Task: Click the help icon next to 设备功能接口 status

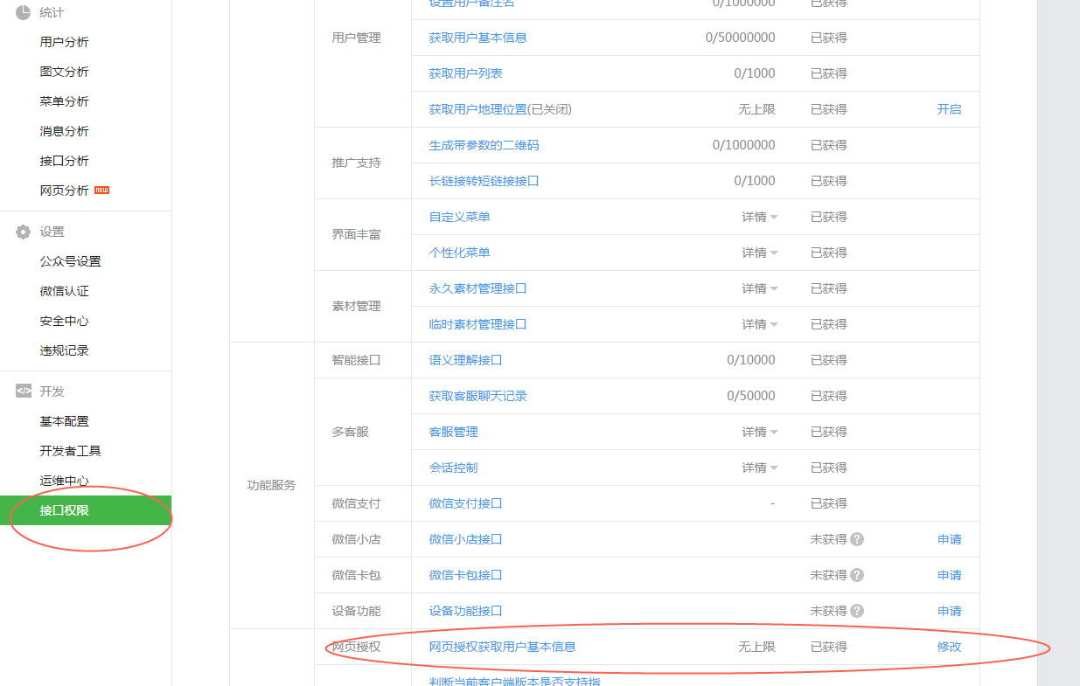Action: coord(856,611)
